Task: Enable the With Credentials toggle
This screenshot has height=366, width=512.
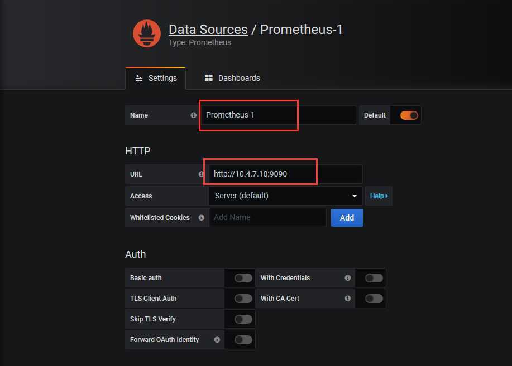Action: point(374,278)
